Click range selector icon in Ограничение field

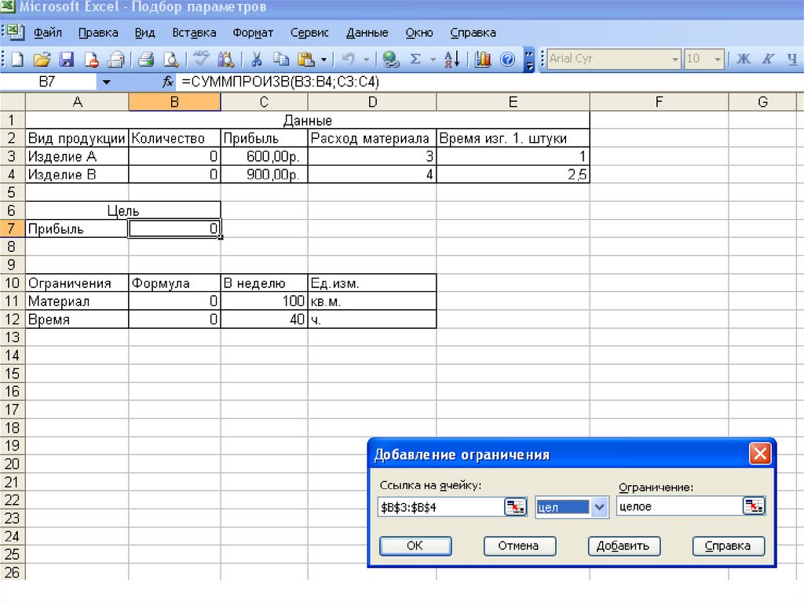coord(753,507)
